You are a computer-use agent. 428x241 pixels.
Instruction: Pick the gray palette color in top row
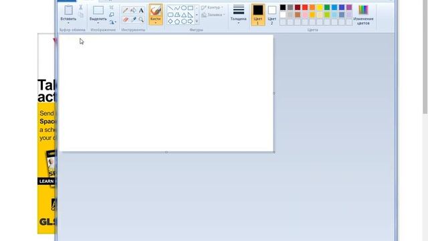290,7
